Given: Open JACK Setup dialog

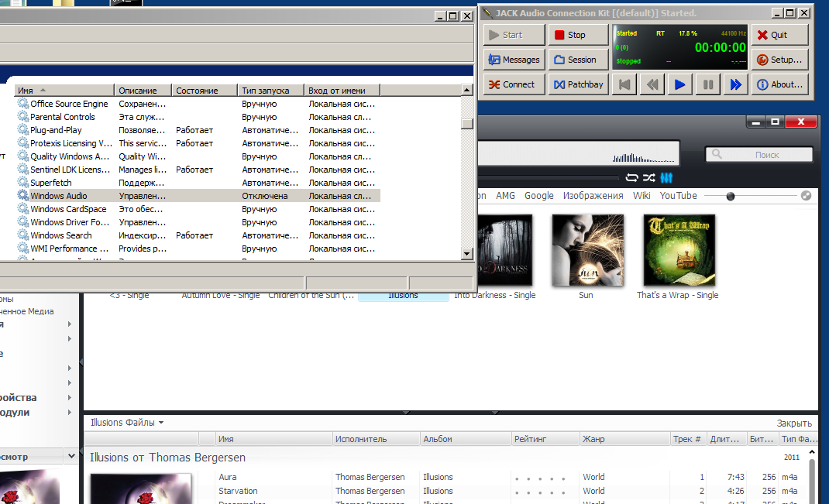Looking at the screenshot, I should (780, 60).
